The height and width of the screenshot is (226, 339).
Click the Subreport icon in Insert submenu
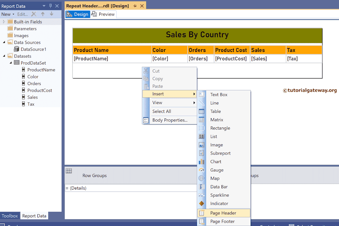click(x=202, y=153)
